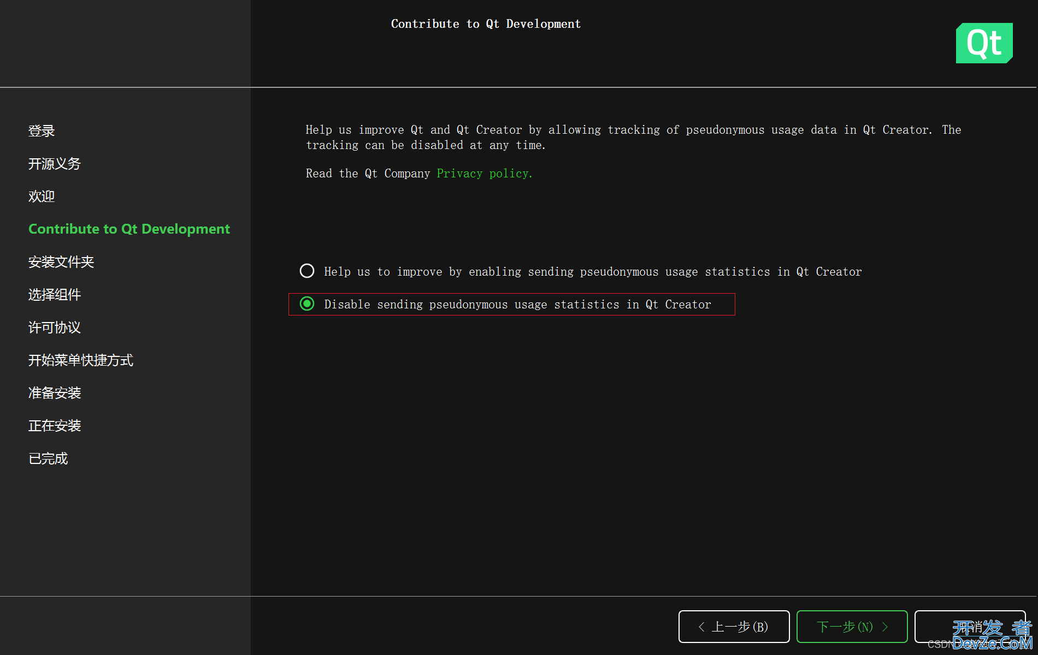Select 选择组件 step in sidebar
The height and width of the screenshot is (655, 1038).
tap(55, 295)
